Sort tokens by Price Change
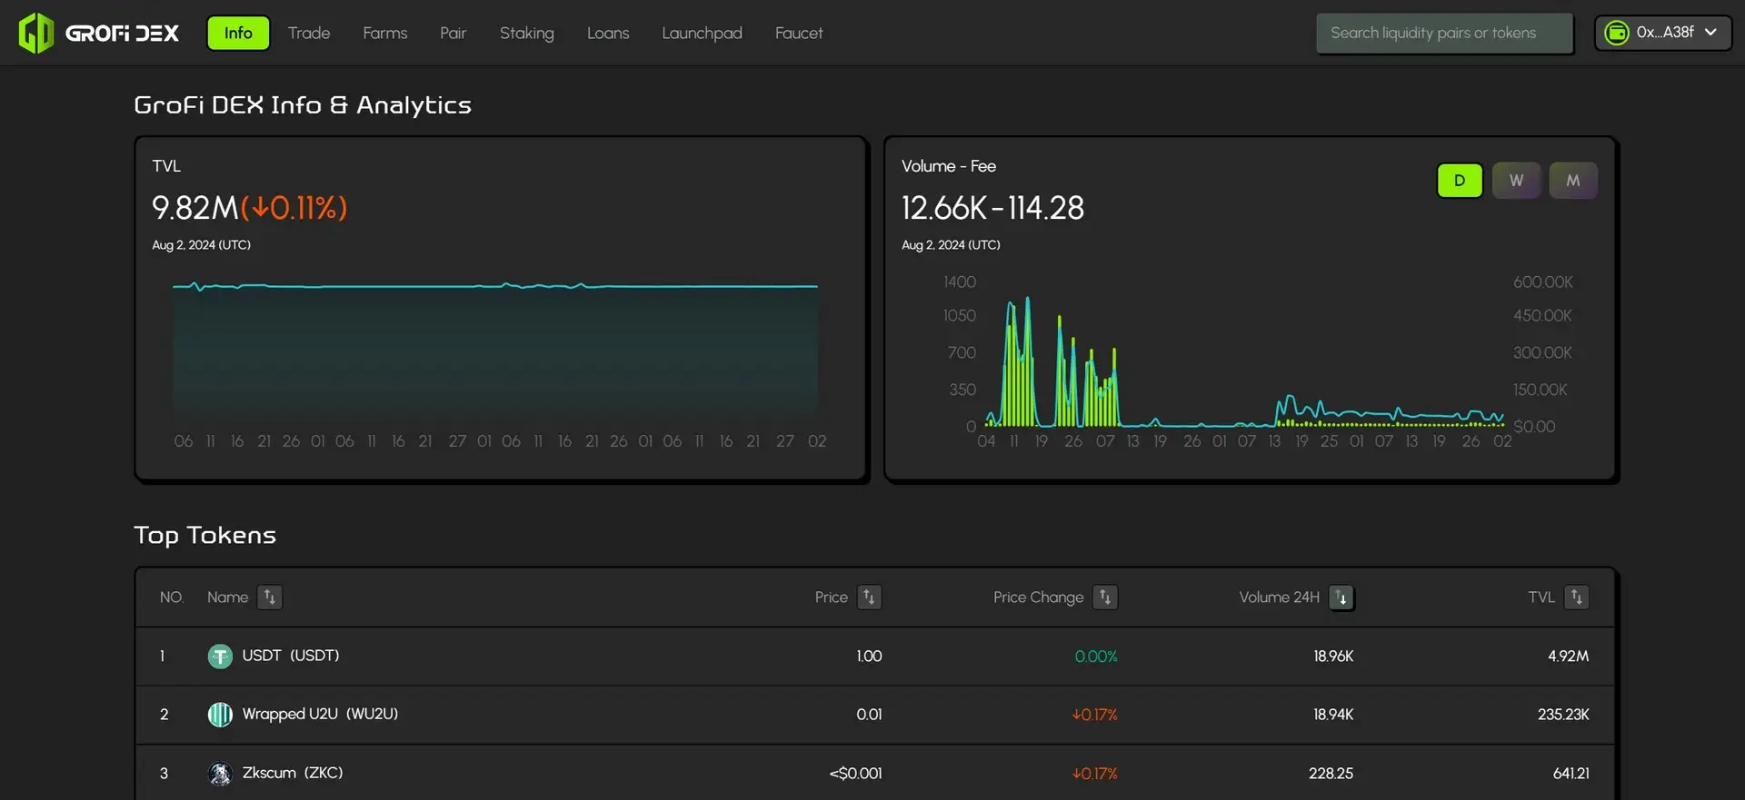The height and width of the screenshot is (800, 1745). pos(1104,598)
